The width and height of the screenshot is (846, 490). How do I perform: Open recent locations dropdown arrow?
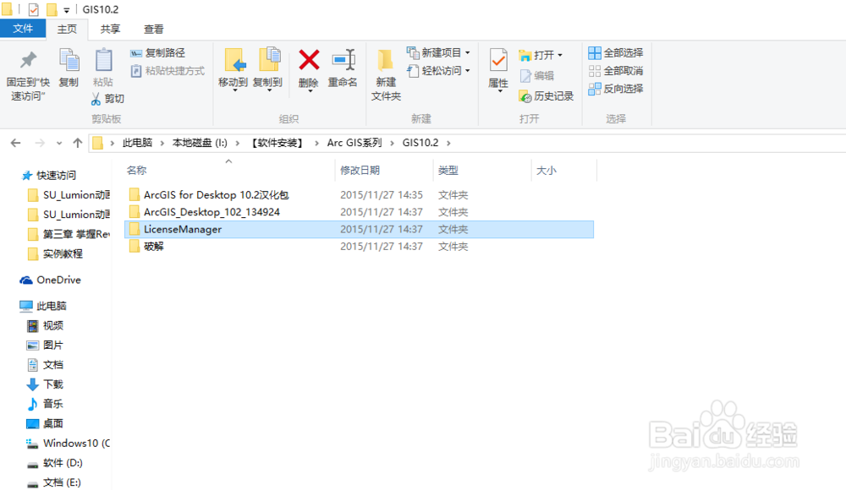[x=59, y=143]
